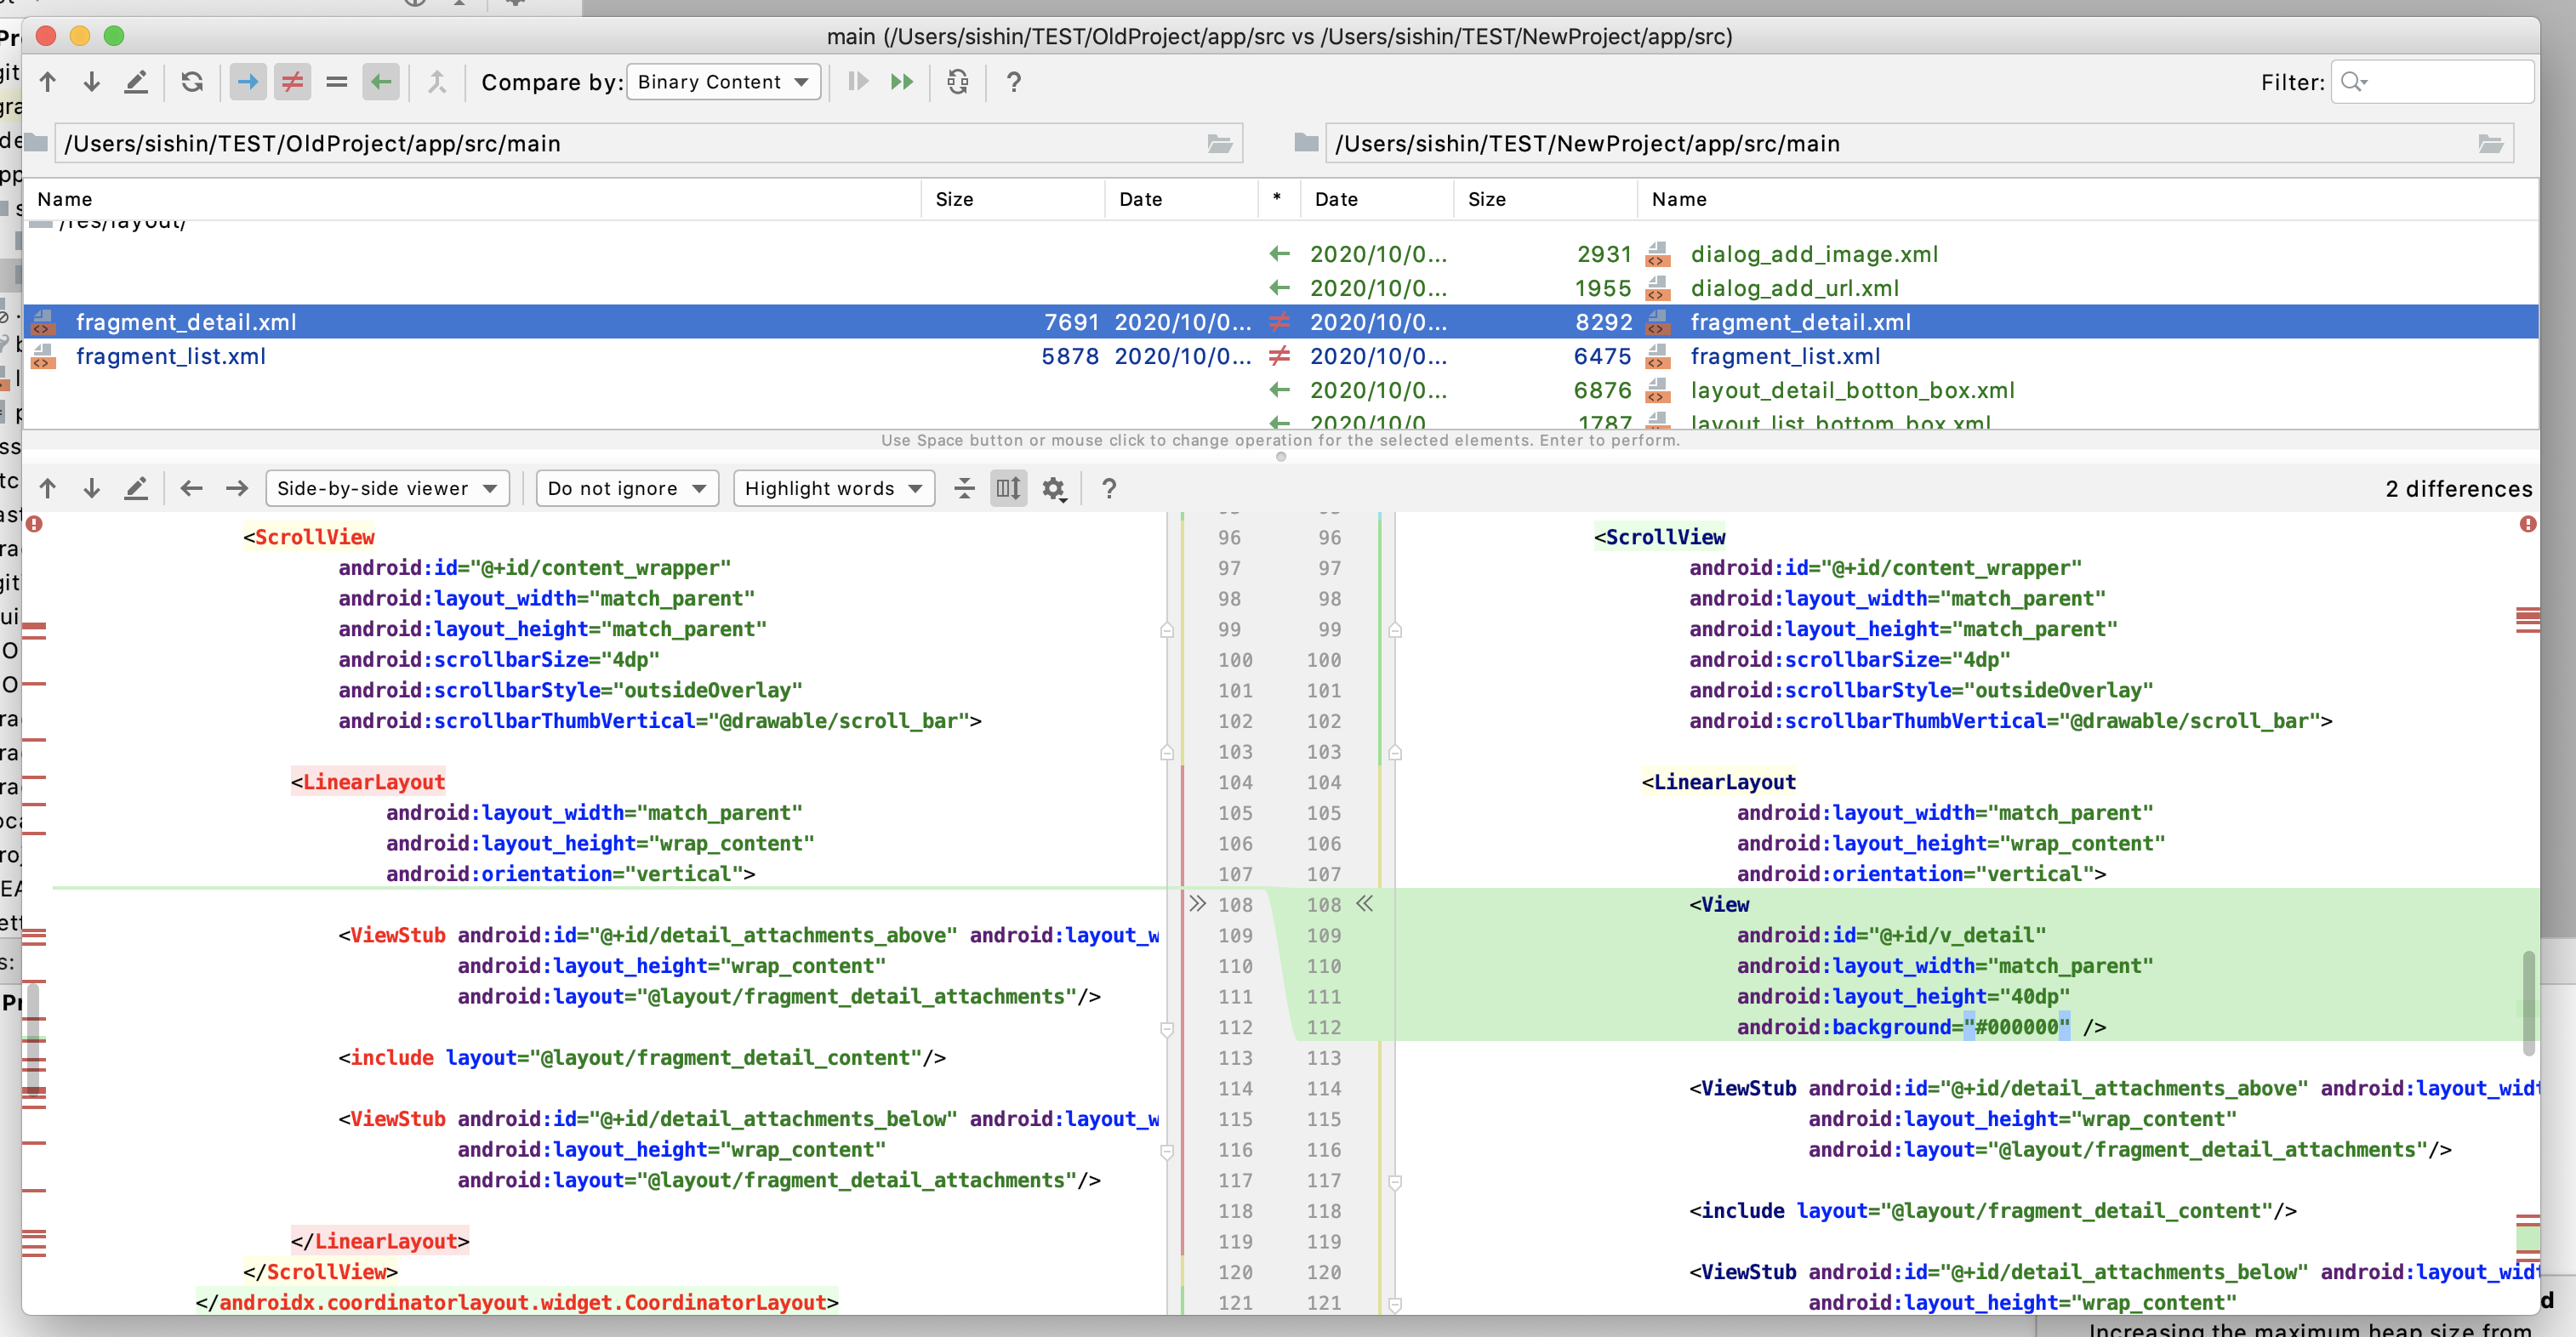Open diff viewer settings gear

1053,488
